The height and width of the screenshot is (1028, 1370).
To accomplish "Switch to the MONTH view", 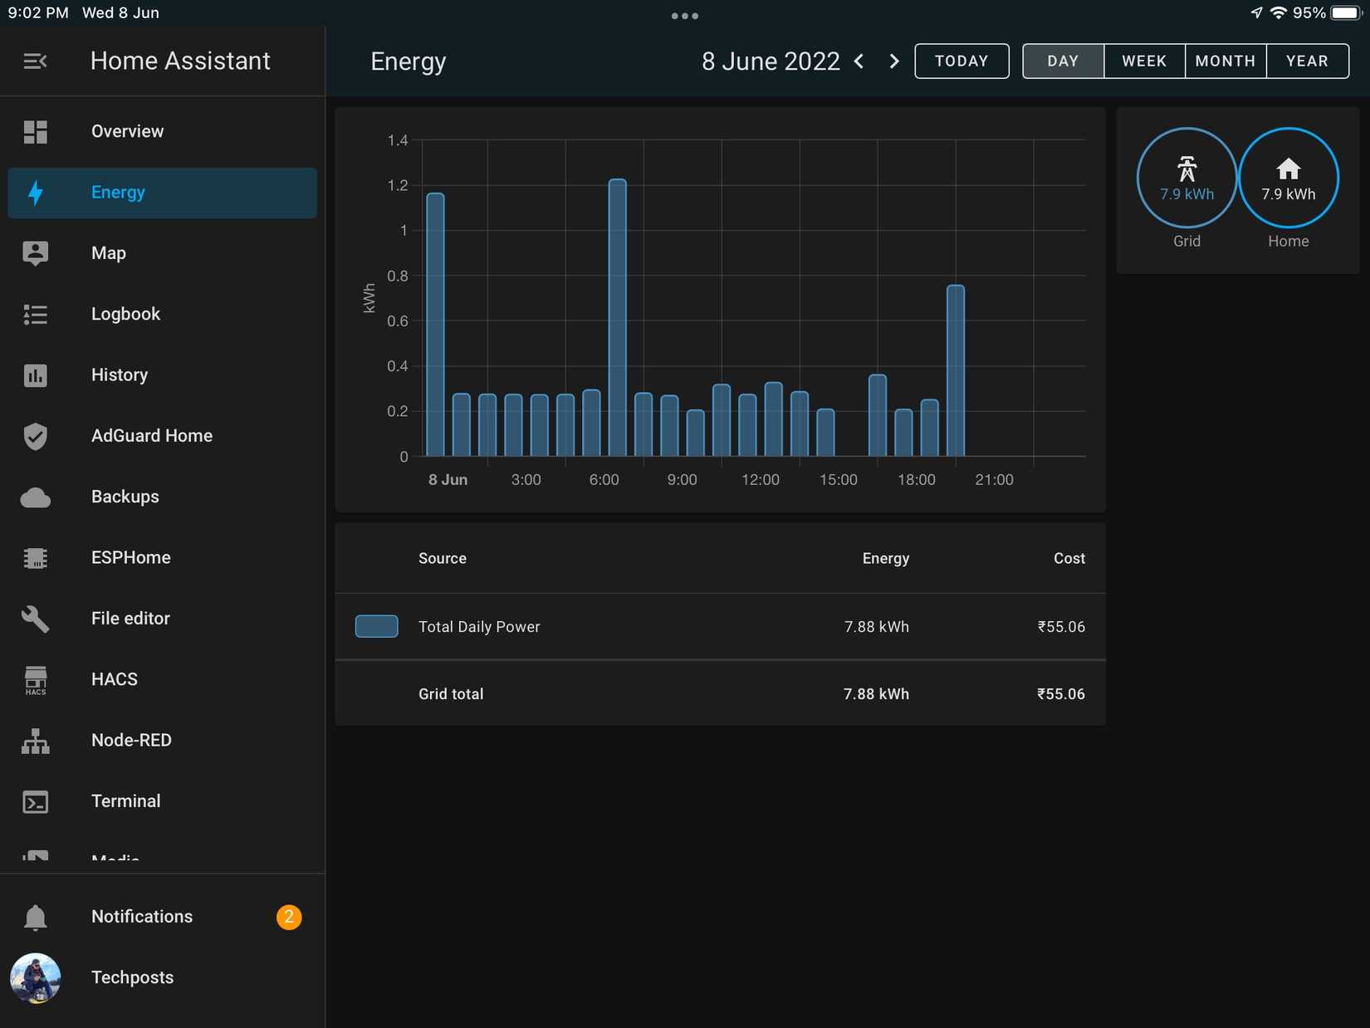I will tap(1225, 61).
